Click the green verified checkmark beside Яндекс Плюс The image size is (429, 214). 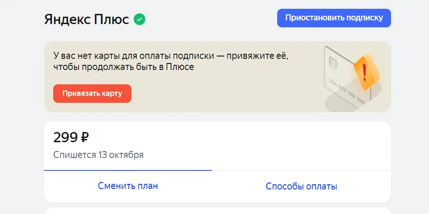(x=140, y=19)
